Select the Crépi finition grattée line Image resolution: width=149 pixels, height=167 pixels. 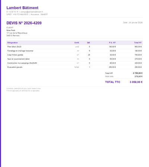tap(74, 55)
